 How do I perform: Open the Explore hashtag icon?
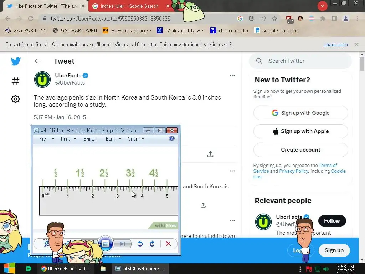pyautogui.click(x=15, y=81)
